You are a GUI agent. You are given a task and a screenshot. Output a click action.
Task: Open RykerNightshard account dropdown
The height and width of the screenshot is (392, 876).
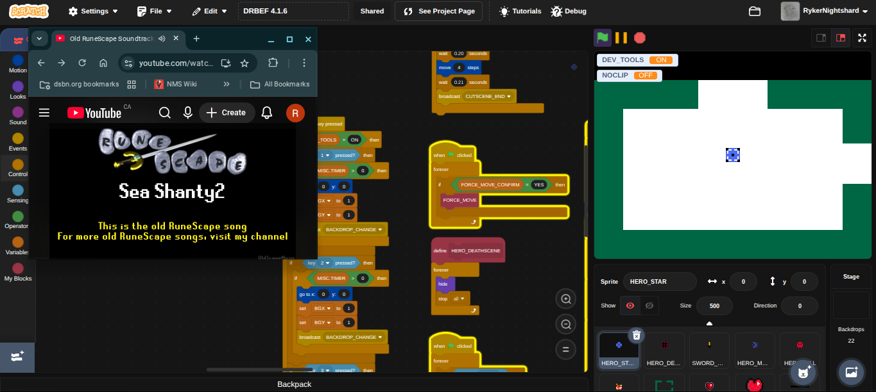pyautogui.click(x=825, y=11)
